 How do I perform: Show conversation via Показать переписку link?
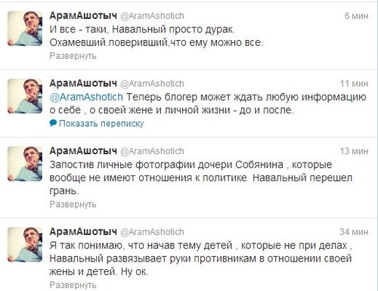pyautogui.click(x=101, y=123)
